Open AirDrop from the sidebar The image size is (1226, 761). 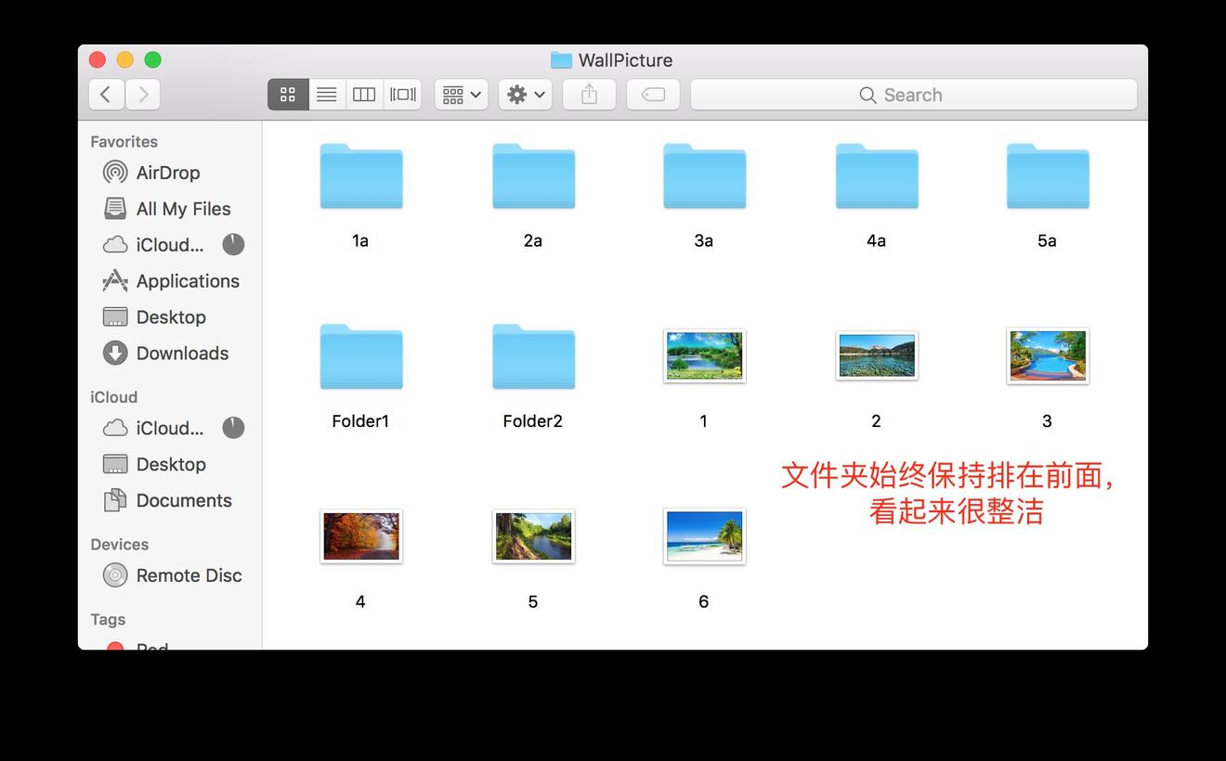tap(168, 173)
